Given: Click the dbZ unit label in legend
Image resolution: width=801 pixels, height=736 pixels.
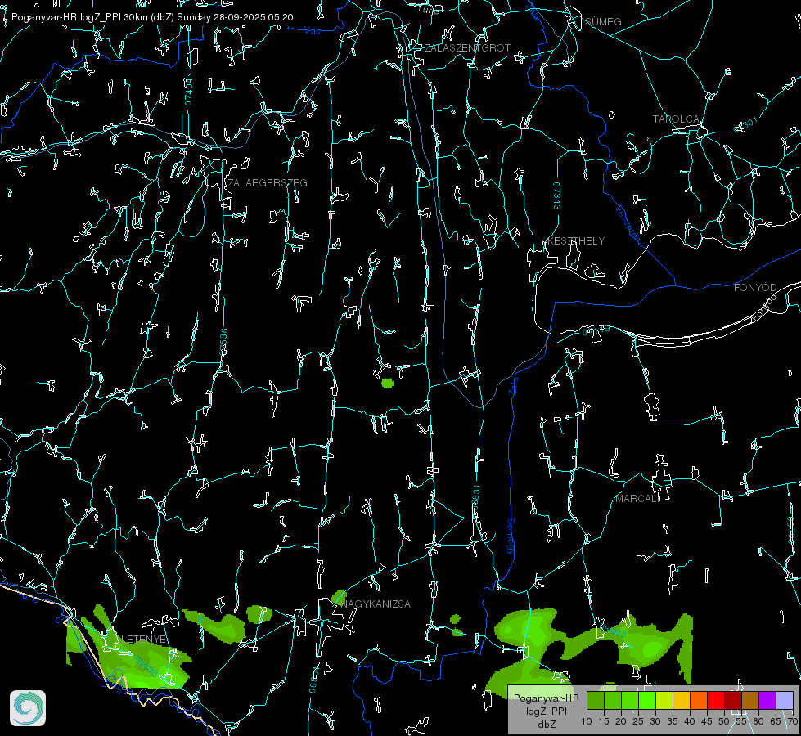Looking at the screenshot, I should 546,725.
